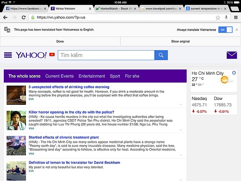241x181 pixels.
Task: Click the Yahoo! logo
Action: click(x=31, y=55)
